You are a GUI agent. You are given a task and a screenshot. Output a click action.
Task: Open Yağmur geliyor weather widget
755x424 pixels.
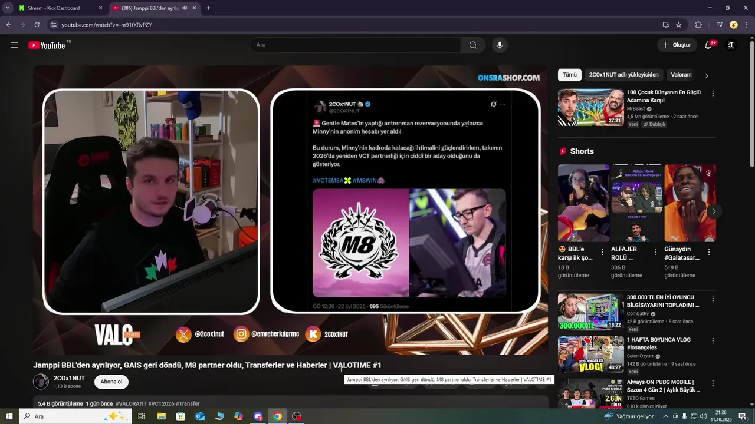click(629, 416)
